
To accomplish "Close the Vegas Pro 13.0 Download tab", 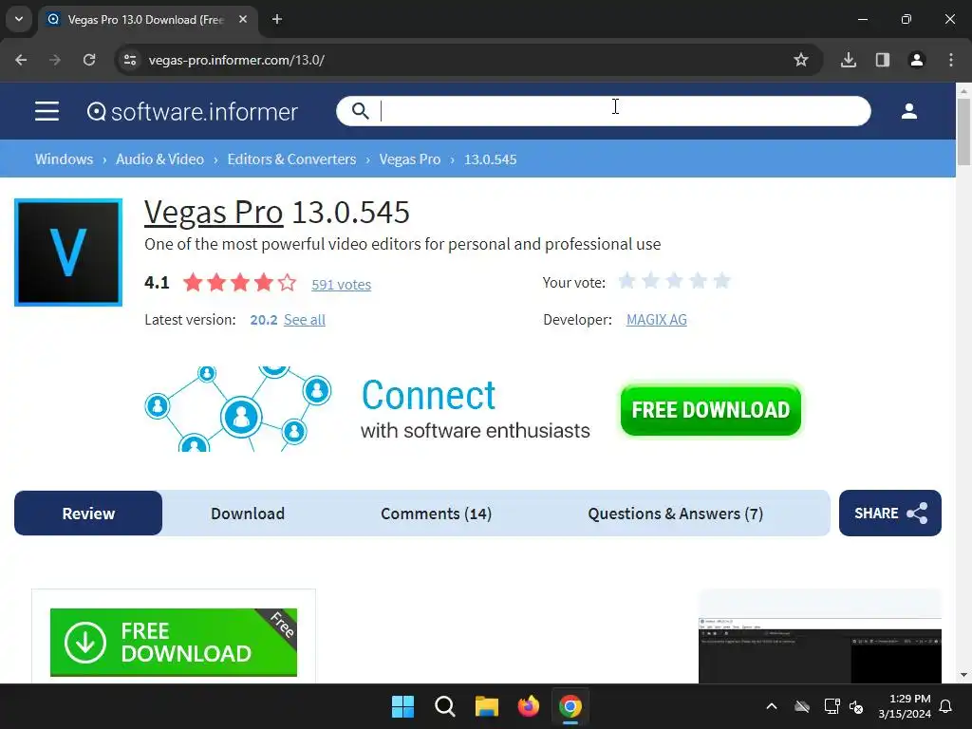I will (243, 19).
